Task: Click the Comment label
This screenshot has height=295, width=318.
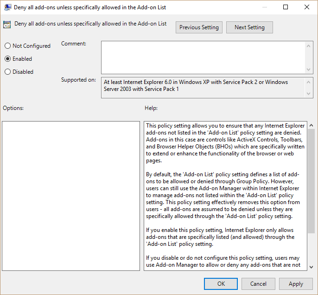Action: tap(74, 44)
